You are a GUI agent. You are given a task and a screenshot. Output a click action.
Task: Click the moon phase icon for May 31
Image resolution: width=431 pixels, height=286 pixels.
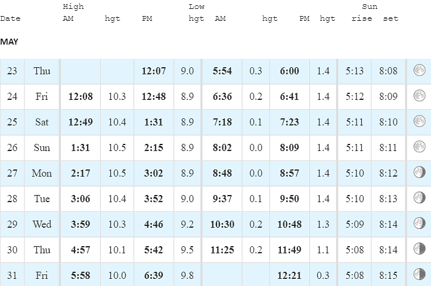420,274
